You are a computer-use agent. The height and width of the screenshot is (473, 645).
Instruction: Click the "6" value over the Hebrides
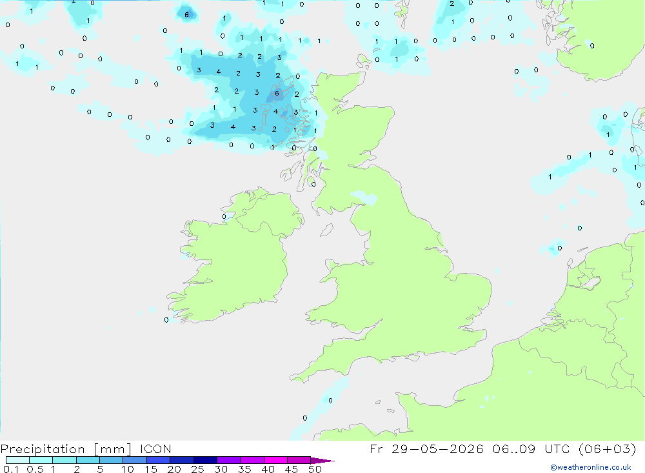pos(277,93)
